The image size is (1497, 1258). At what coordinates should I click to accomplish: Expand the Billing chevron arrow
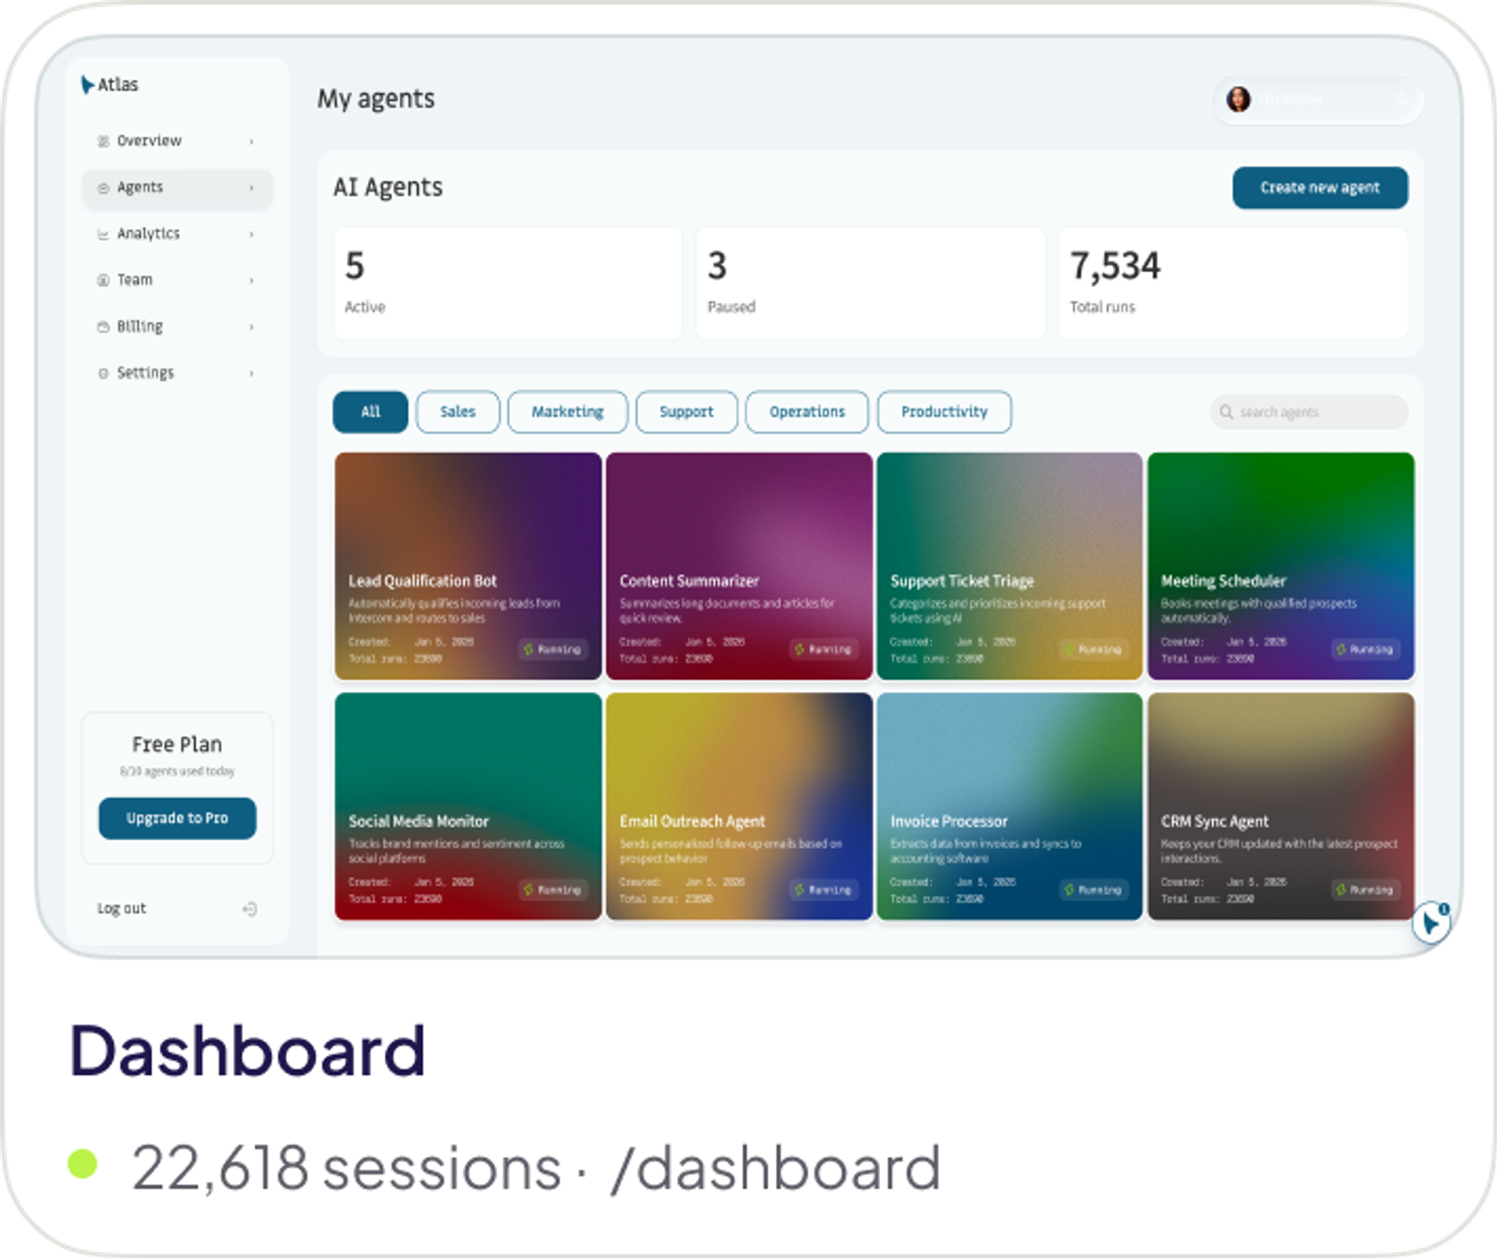251,327
